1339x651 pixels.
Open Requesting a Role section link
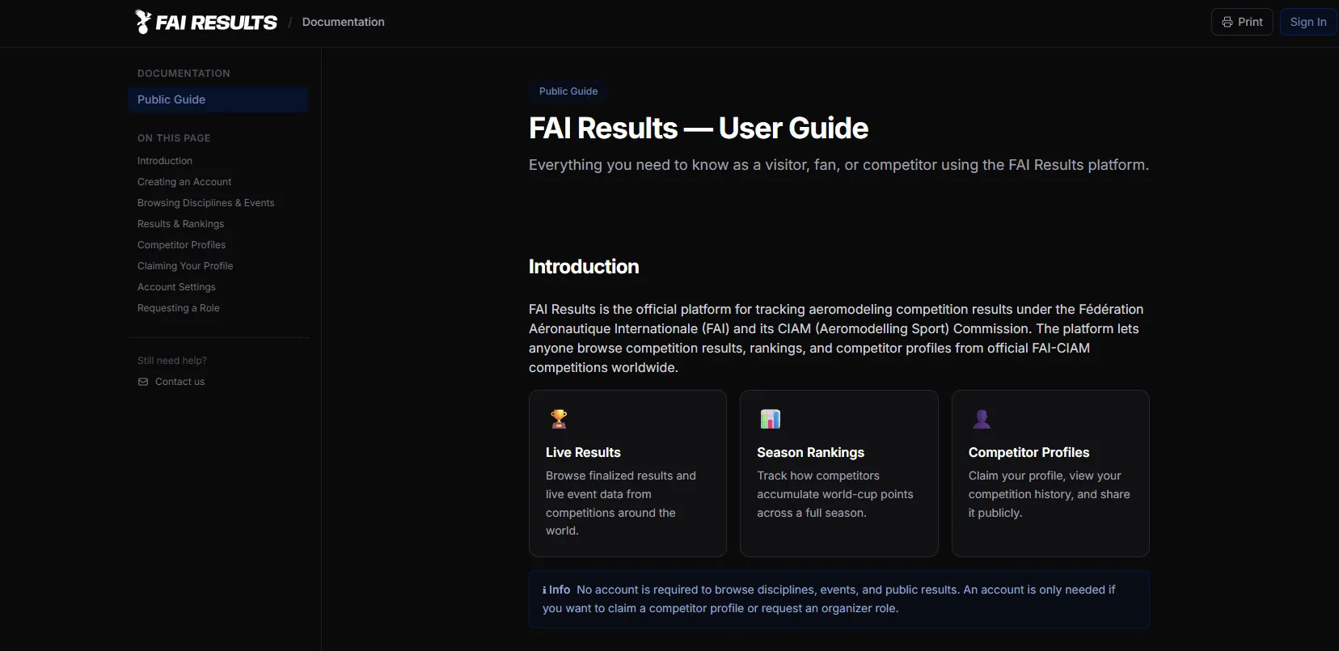178,308
